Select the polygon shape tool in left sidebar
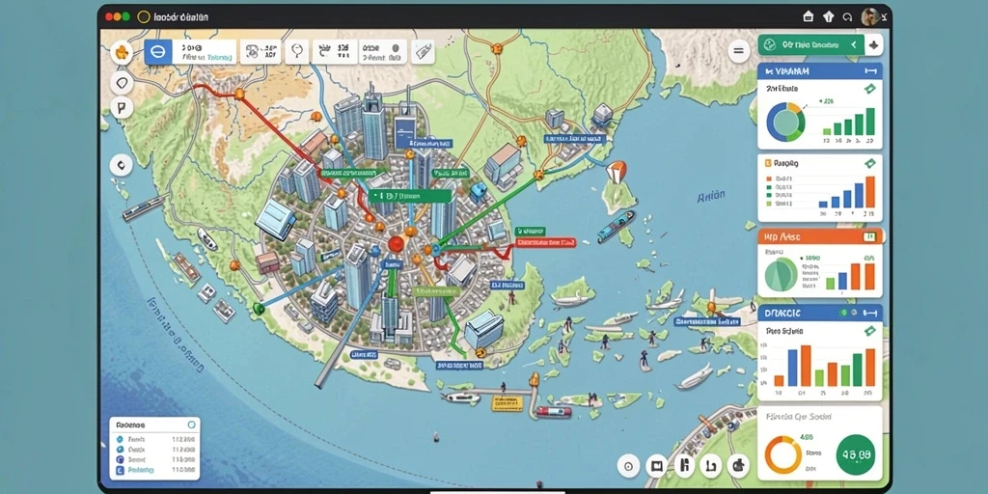The height and width of the screenshot is (494, 988). pos(122,82)
